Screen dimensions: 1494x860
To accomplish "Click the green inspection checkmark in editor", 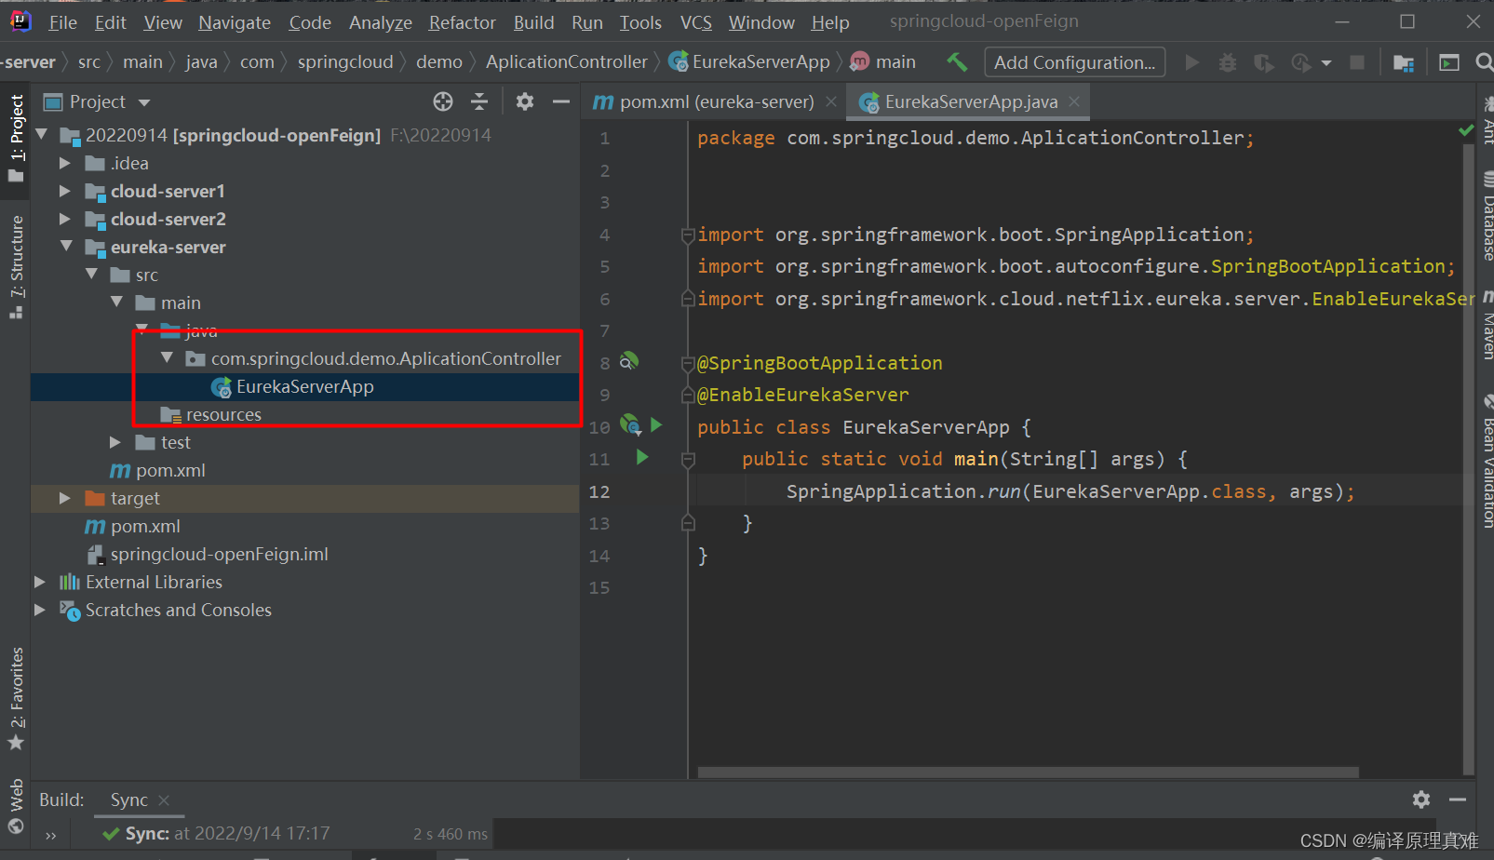I will pyautogui.click(x=1466, y=130).
